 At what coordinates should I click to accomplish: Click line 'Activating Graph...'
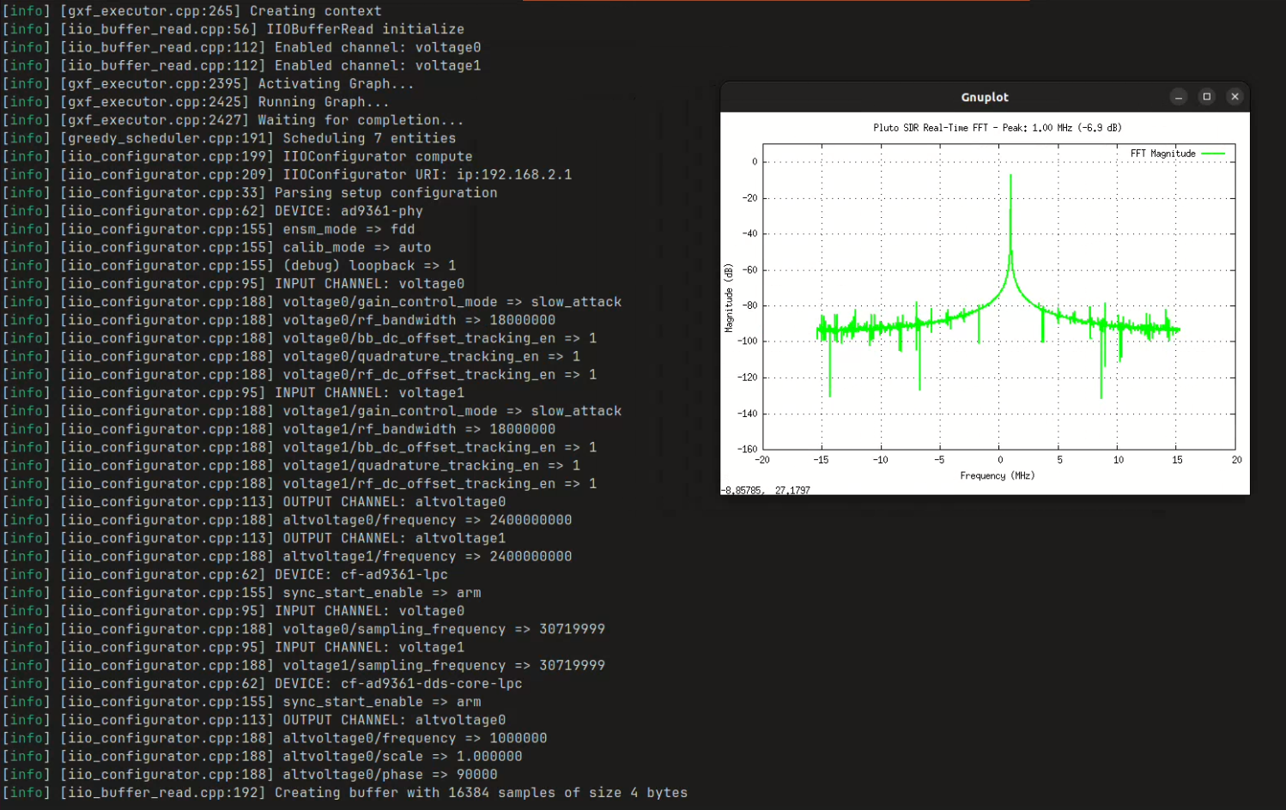coord(208,83)
